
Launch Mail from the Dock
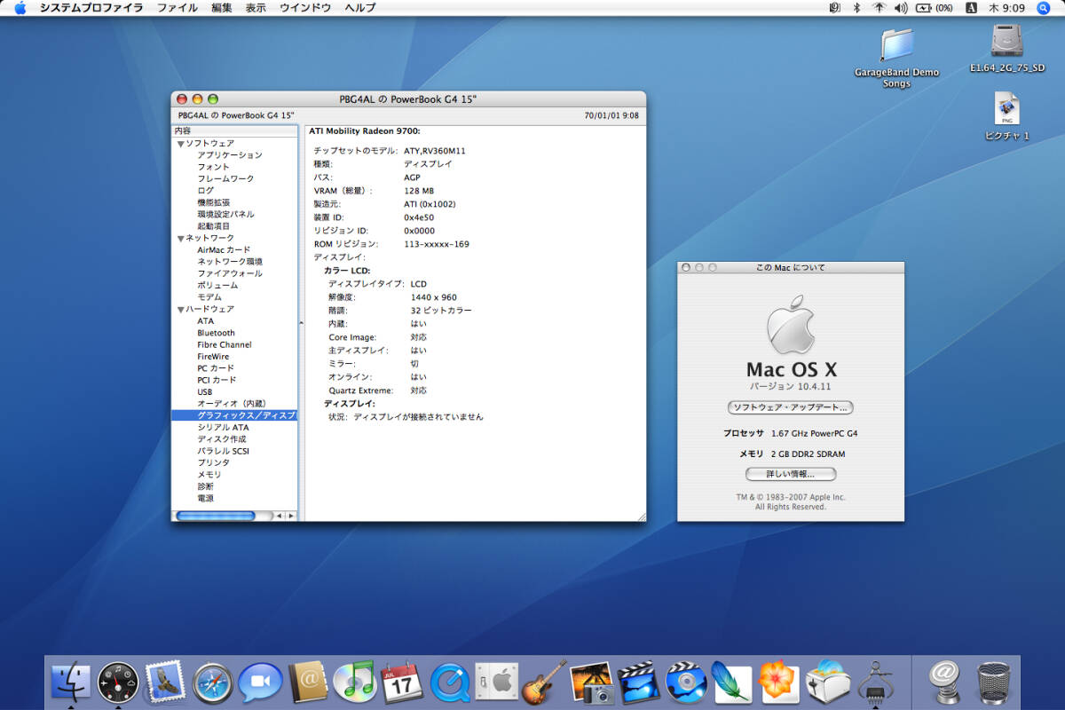(x=164, y=682)
